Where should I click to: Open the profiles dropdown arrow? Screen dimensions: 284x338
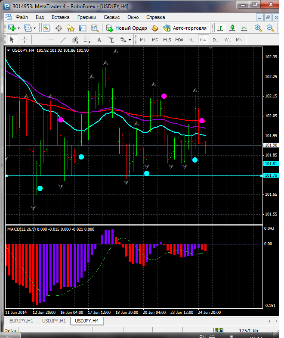click(35, 28)
